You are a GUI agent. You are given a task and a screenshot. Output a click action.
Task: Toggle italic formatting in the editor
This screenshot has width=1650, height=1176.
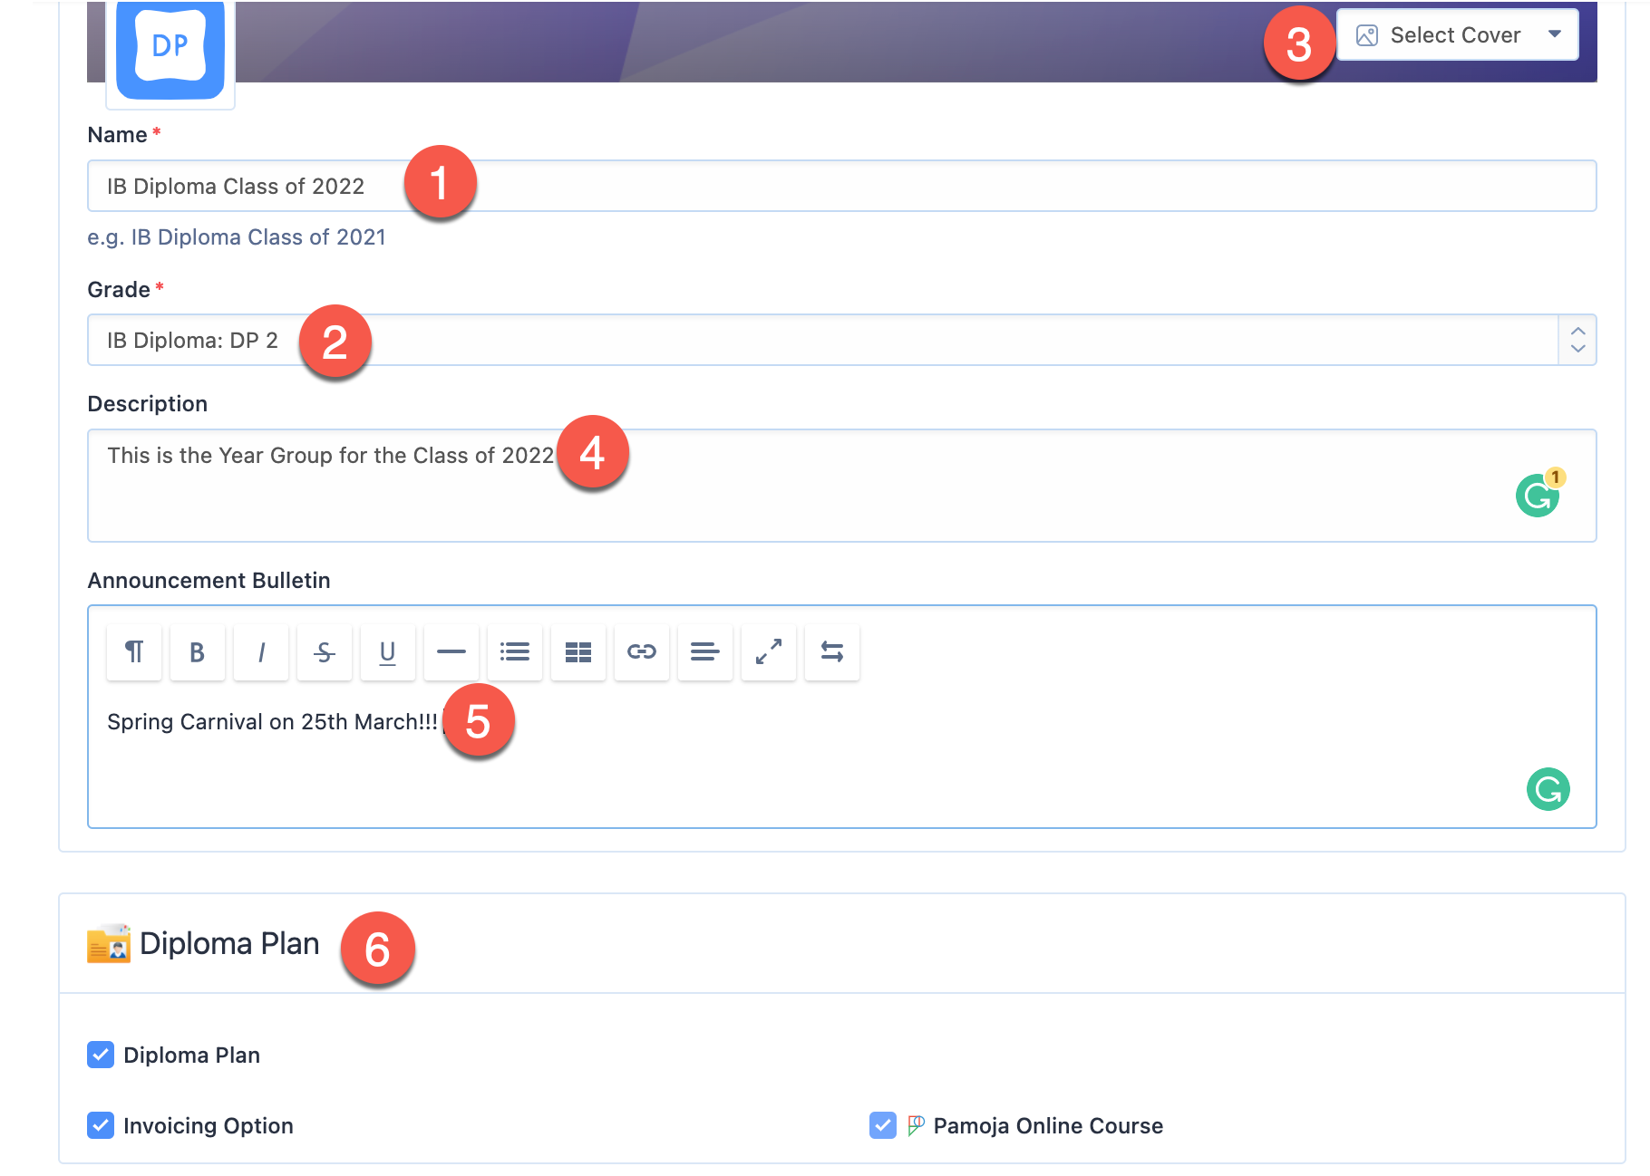[x=261, y=652]
